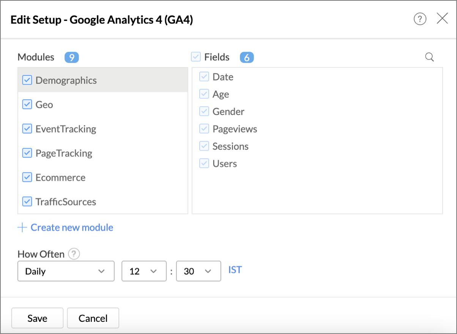Uncheck the Demographics module checkbox
The height and width of the screenshot is (334, 457).
pyautogui.click(x=27, y=80)
